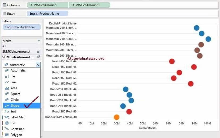Image resolution: width=220 pixels, height=138 pixels.
Task: Open SUM(SalesAmount) bar marks card row
Action: (22, 52)
